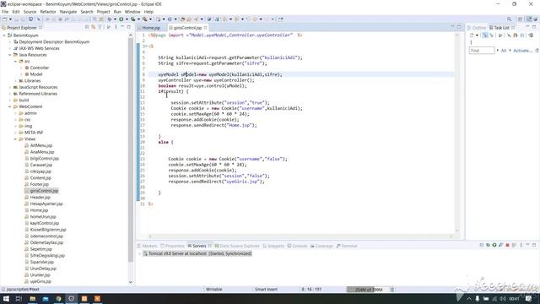The image size is (540, 304).
Task: Click the Windows Start button
Action: [6, 298]
